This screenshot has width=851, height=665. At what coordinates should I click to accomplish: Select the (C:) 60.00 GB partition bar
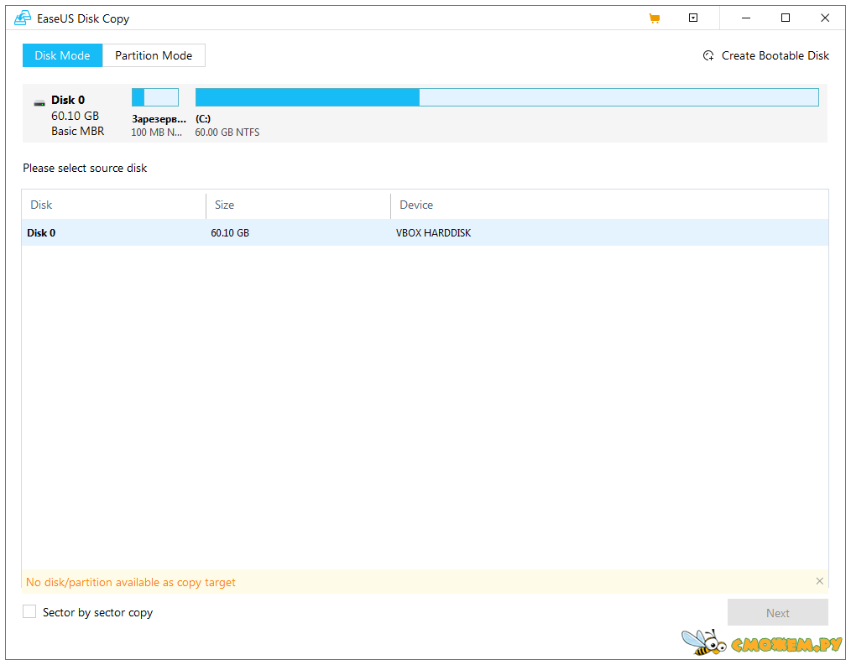click(x=507, y=97)
